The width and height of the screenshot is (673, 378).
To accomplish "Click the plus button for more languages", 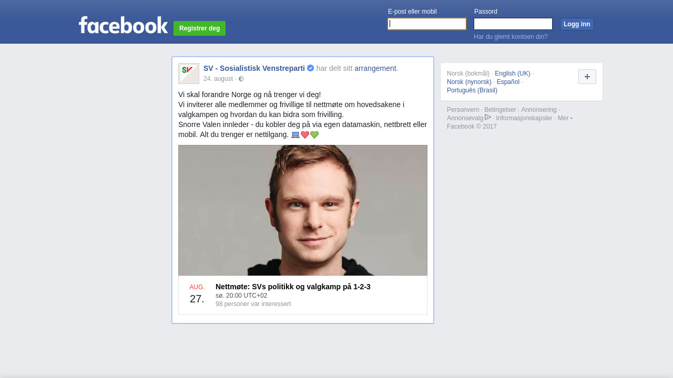I will 587,77.
